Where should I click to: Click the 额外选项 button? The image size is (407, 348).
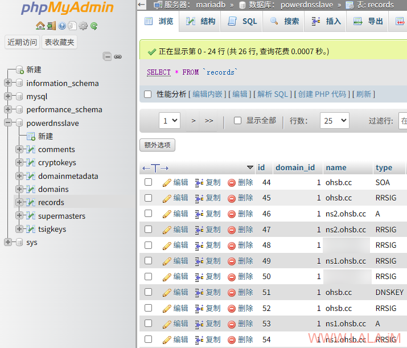[x=157, y=145]
